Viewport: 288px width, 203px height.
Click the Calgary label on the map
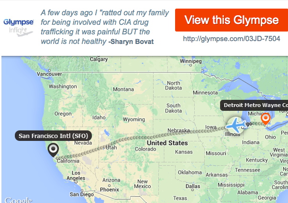(x=99, y=59)
